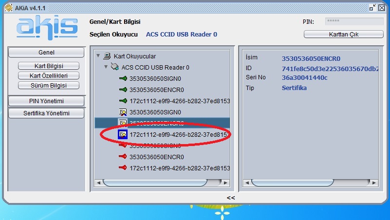Open the Genel menu section
The image size is (390, 220).
pyautogui.click(x=46, y=53)
